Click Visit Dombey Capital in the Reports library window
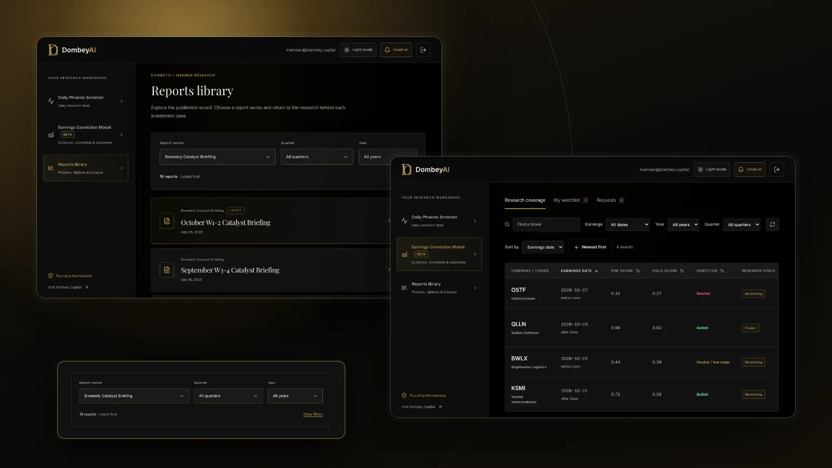Screen dimensions: 832x468 pyautogui.click(x=68, y=287)
